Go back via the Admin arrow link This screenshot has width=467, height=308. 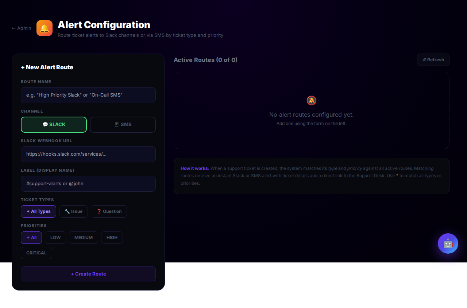coord(22,28)
